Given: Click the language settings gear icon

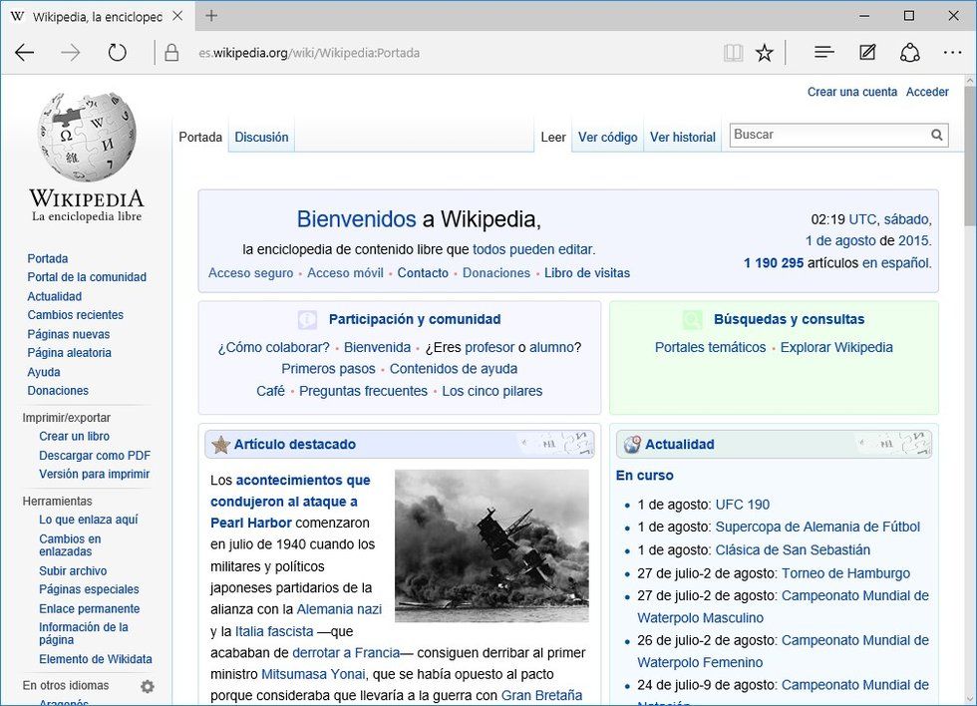Looking at the screenshot, I should [148, 686].
